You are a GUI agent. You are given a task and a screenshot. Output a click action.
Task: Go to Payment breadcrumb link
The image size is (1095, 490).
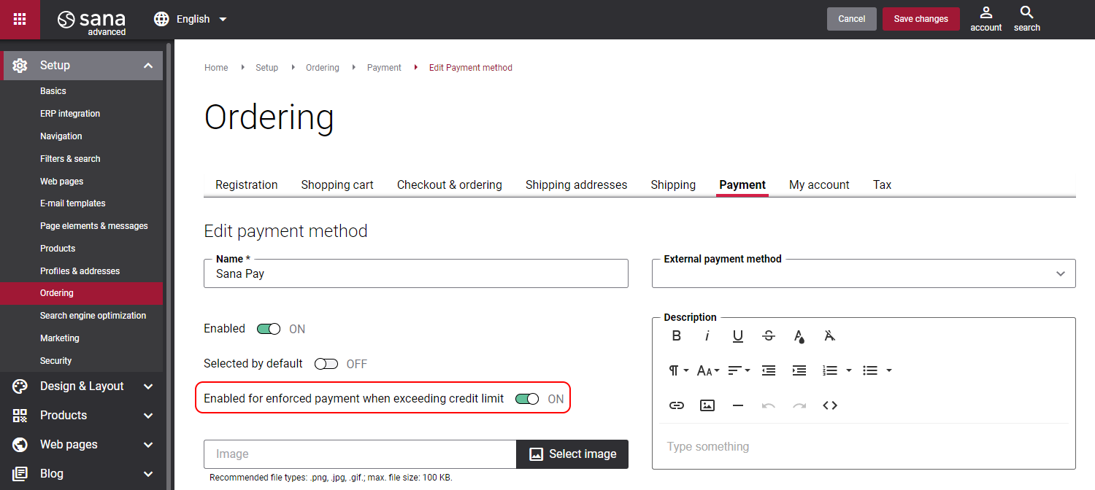(384, 68)
